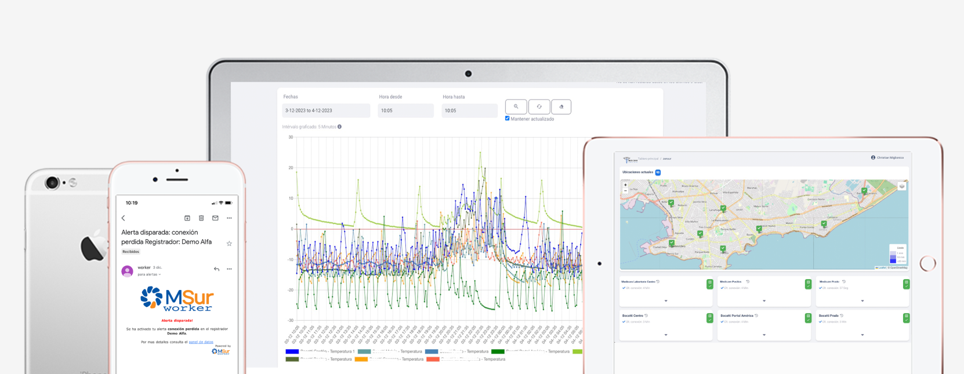Click the map marker near Barra de Carrasco
Screen dimensions: 964x374
tap(864, 190)
